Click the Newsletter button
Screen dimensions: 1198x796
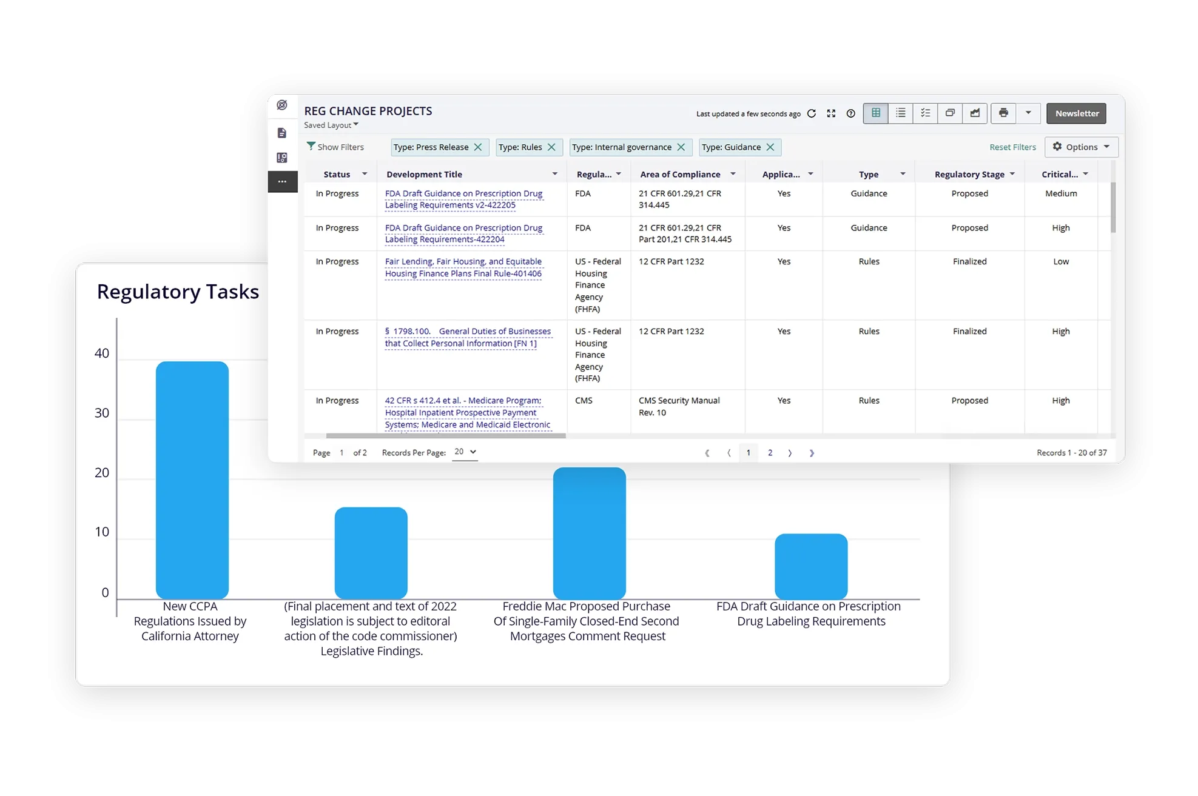point(1076,113)
